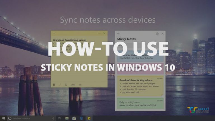
Task: Toggle underline formatting in the yellow note
Action: point(66,85)
